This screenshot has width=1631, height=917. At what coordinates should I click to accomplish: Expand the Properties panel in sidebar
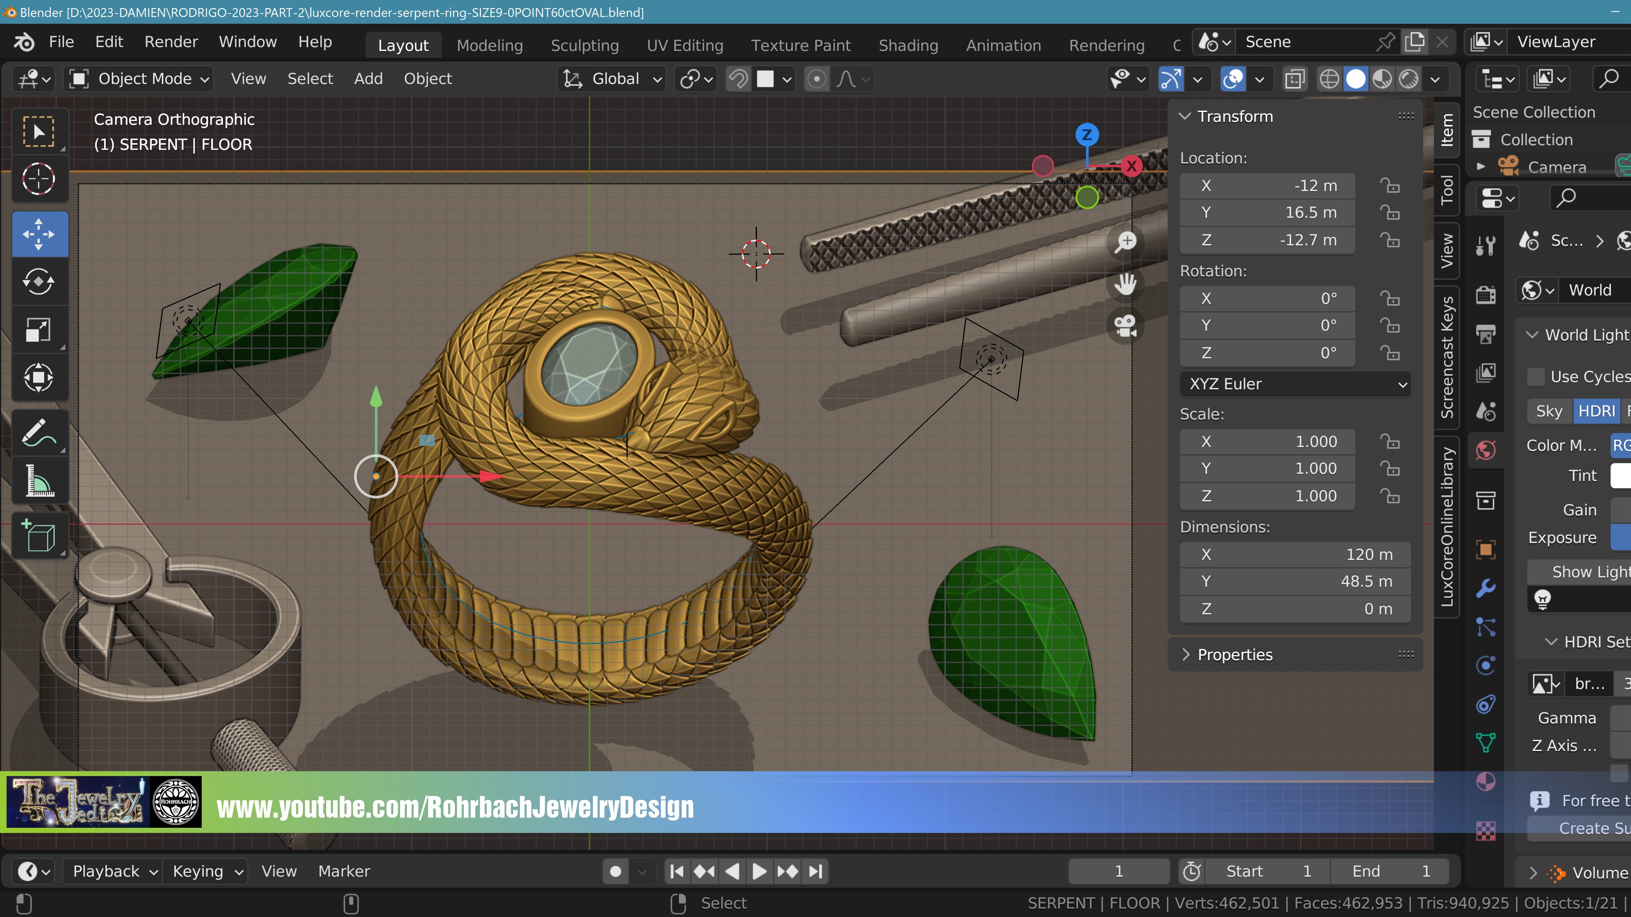[1235, 654]
